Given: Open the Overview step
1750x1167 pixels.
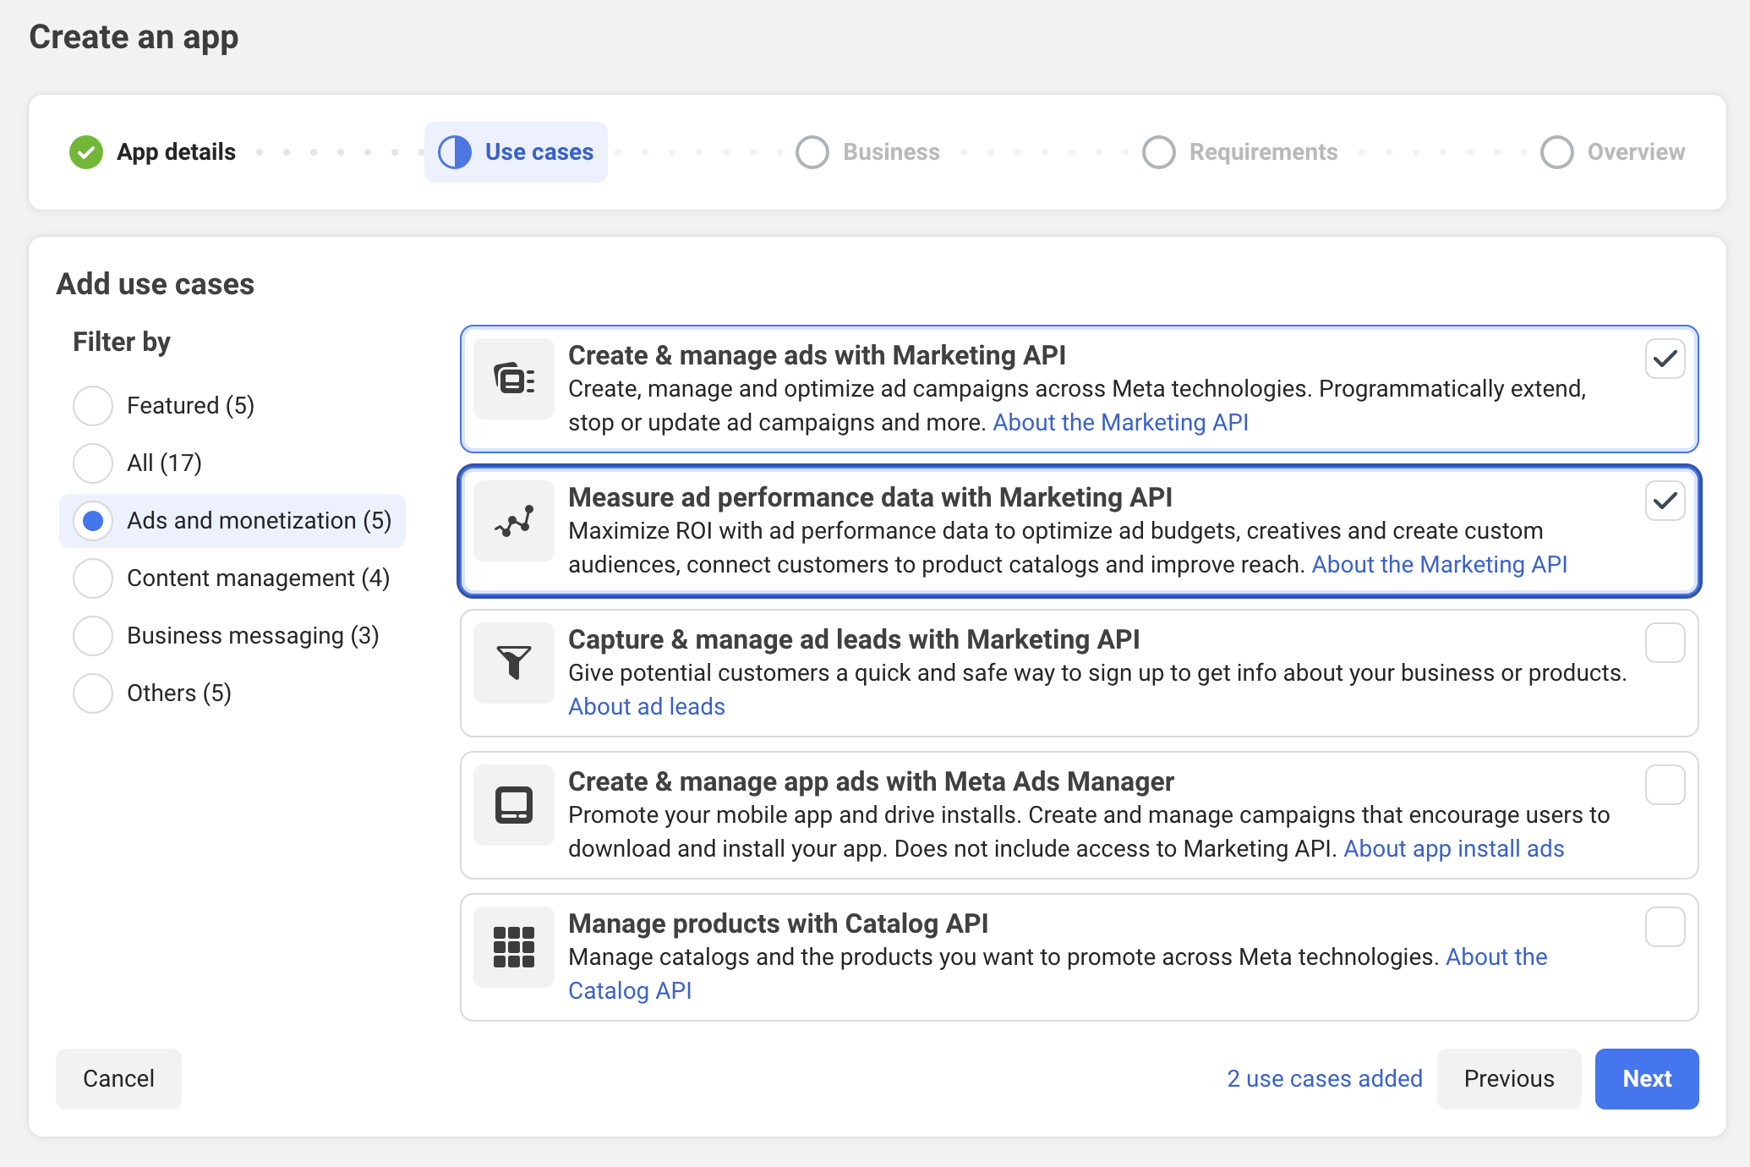Looking at the screenshot, I should coord(1613,152).
